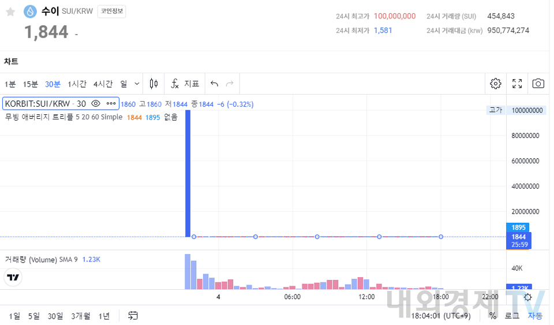Open more options for KORBIT:SUI/KRW legend
Image resolution: width=554 pixels, height=325 pixels.
tap(111, 104)
